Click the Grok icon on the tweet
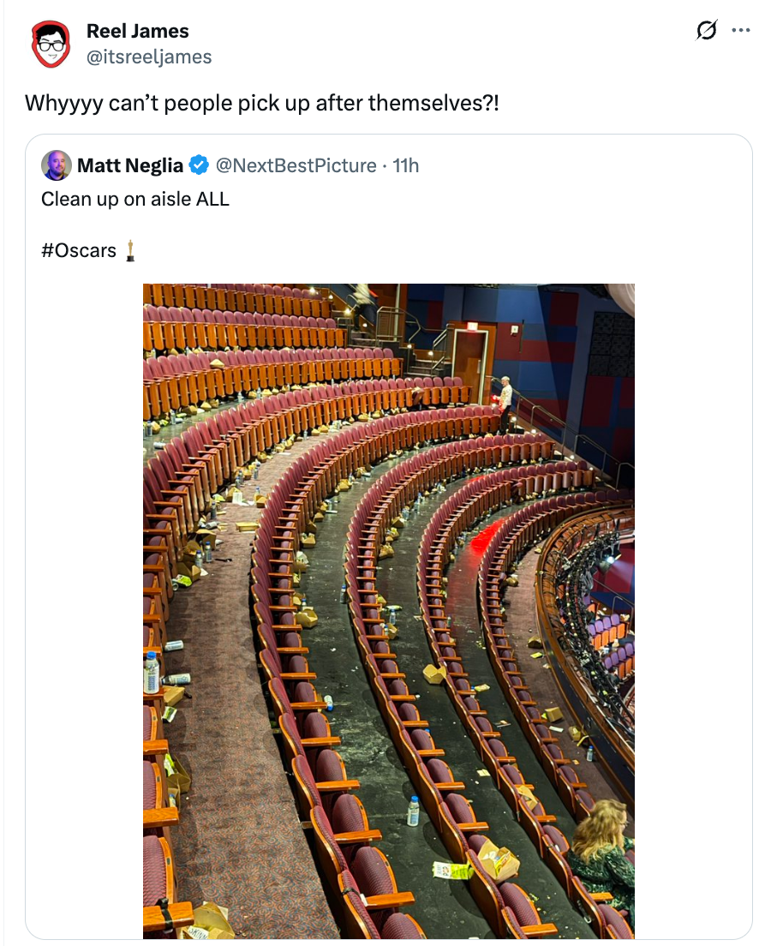771x946 pixels. tap(707, 32)
